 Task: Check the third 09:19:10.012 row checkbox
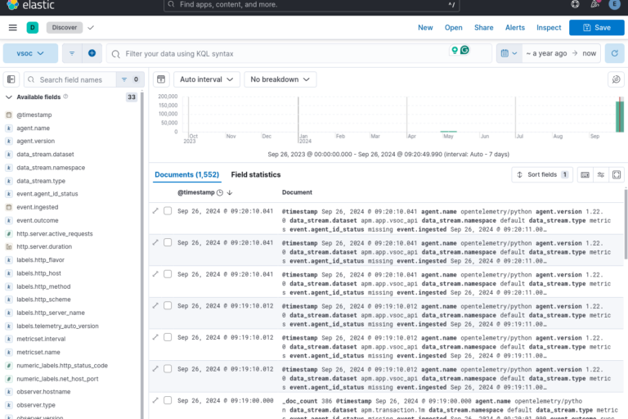168,369
